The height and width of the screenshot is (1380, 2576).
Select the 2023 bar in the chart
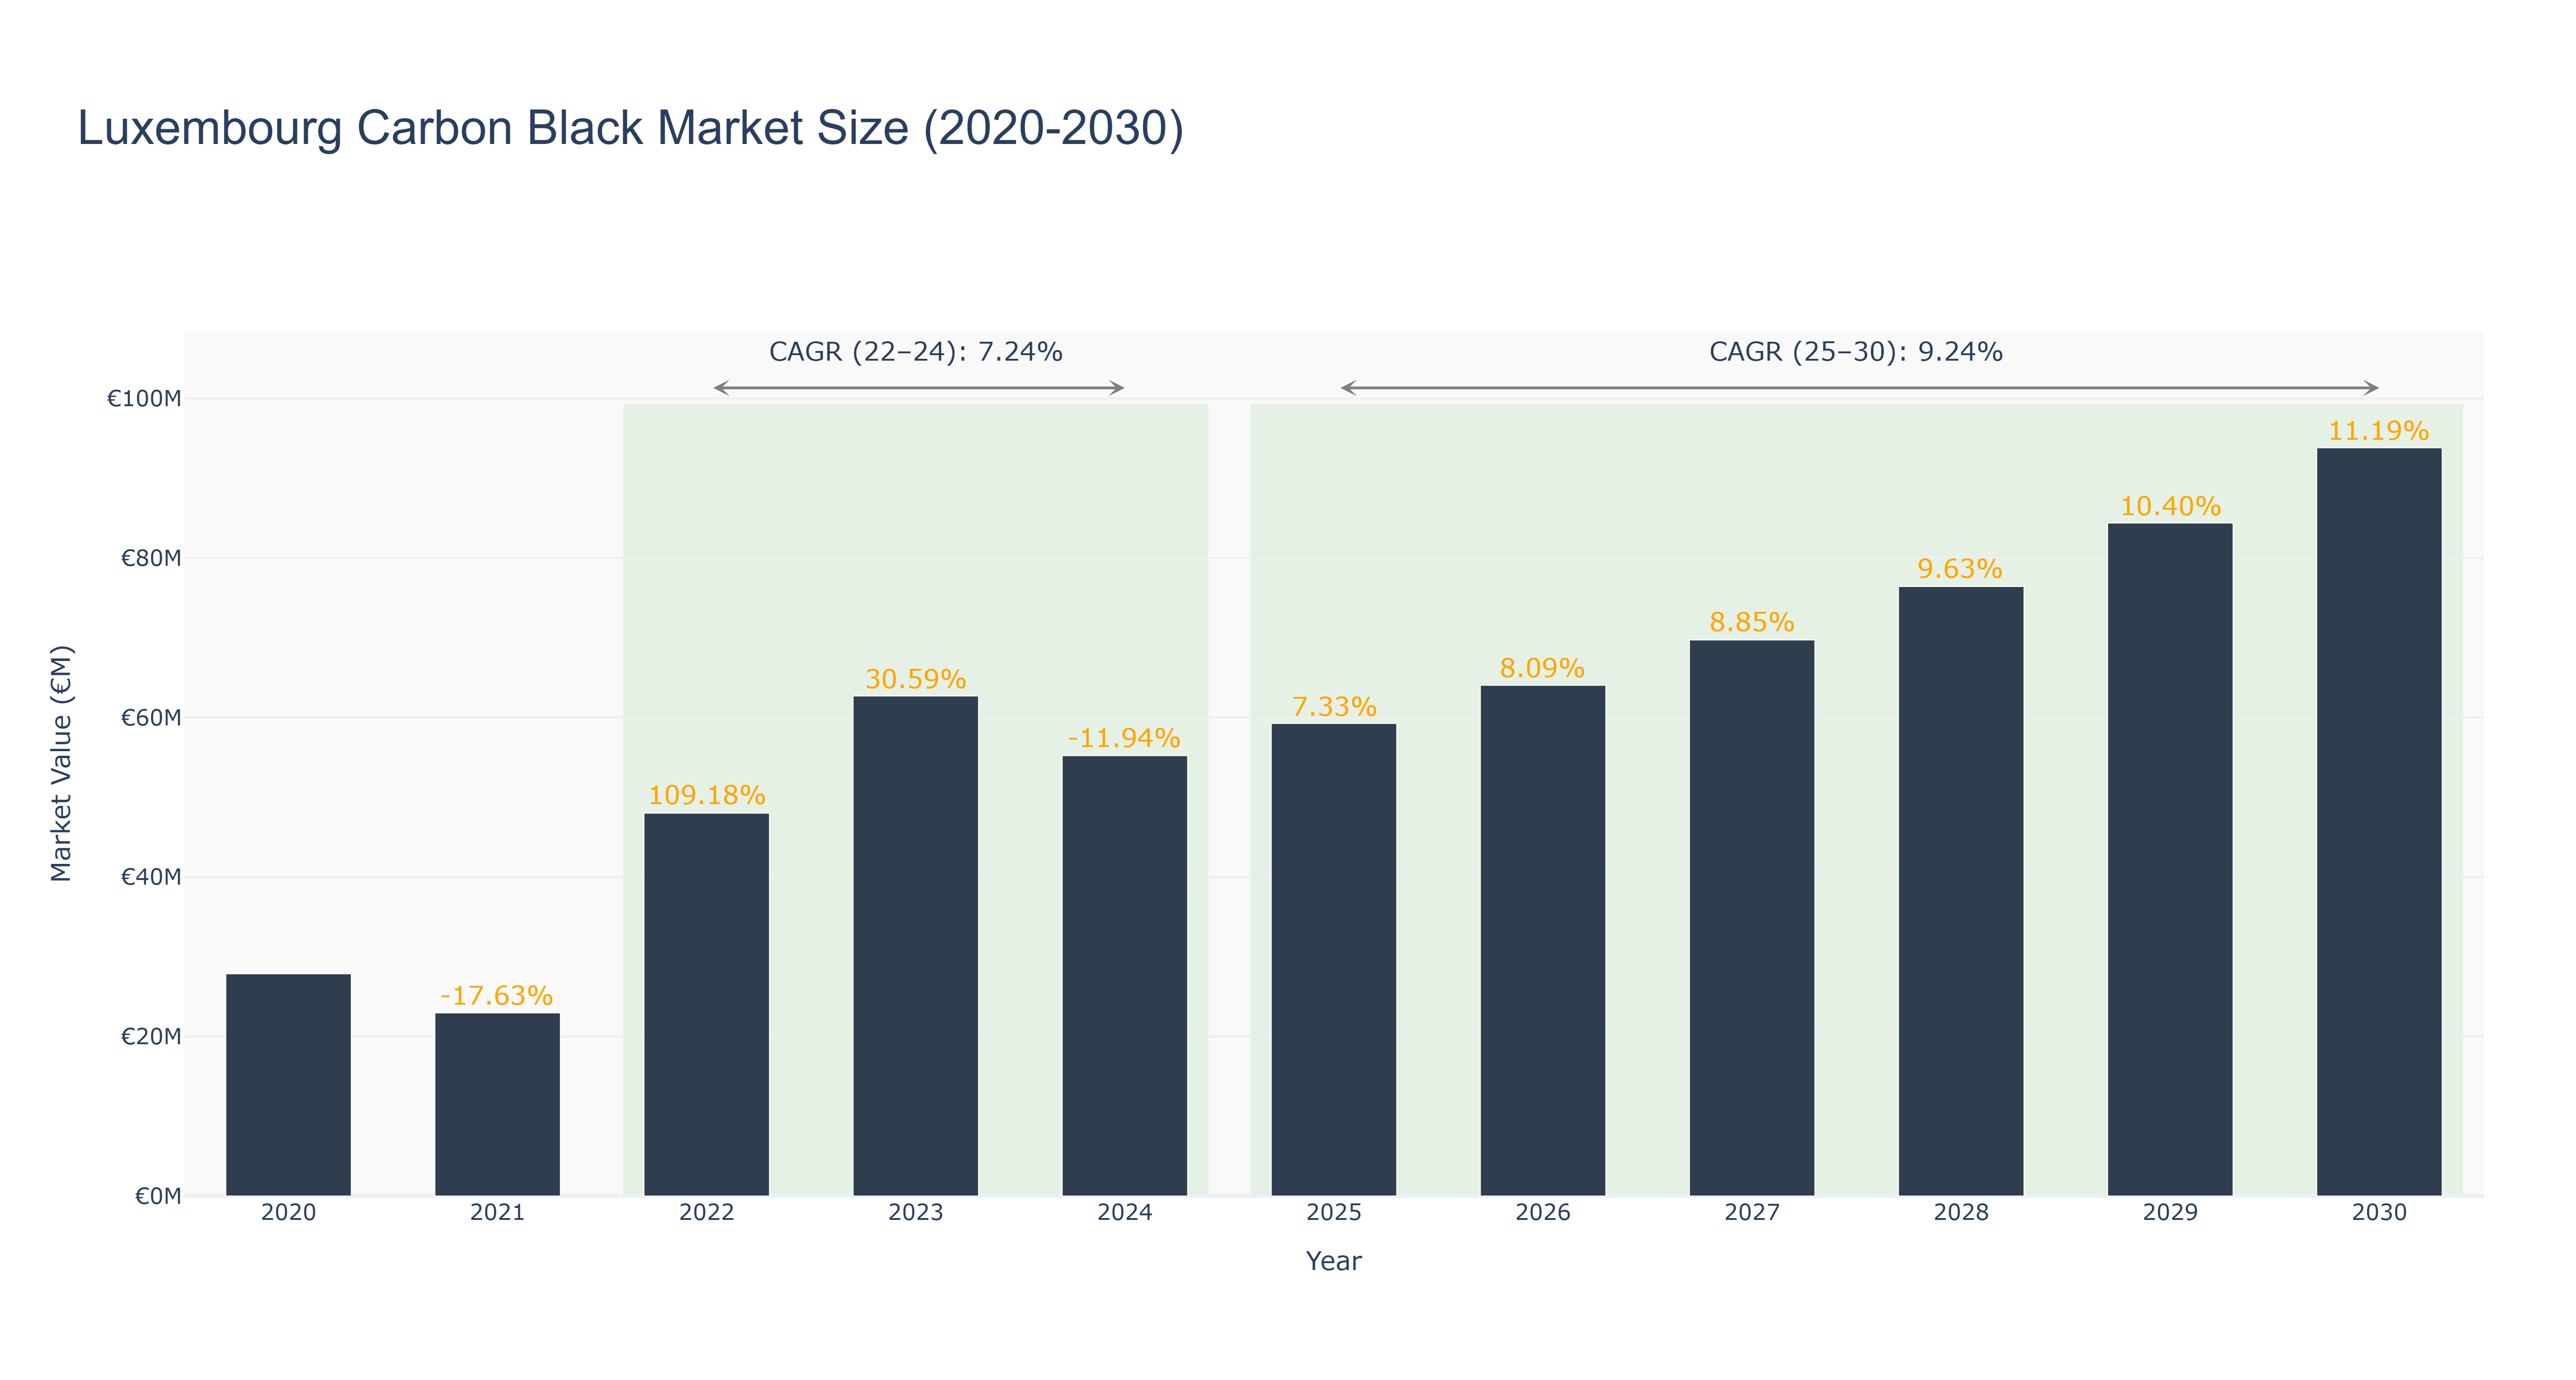[915, 946]
